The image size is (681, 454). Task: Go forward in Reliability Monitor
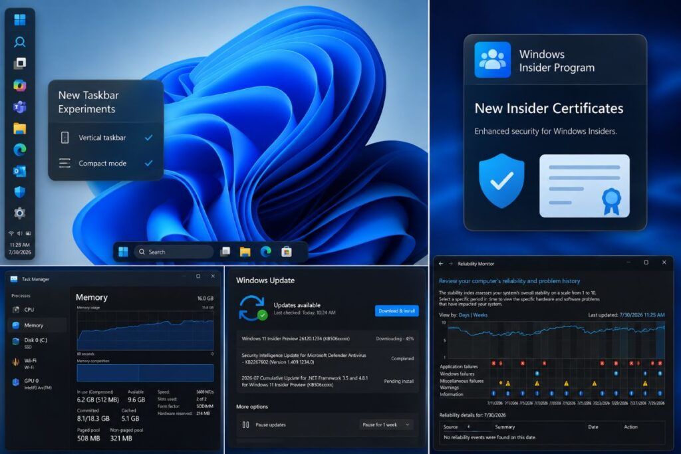tap(451, 263)
